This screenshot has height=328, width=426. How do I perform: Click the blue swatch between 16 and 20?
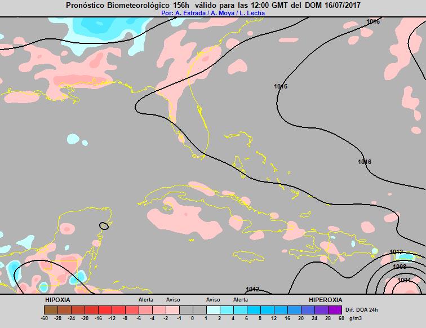pos(294,310)
